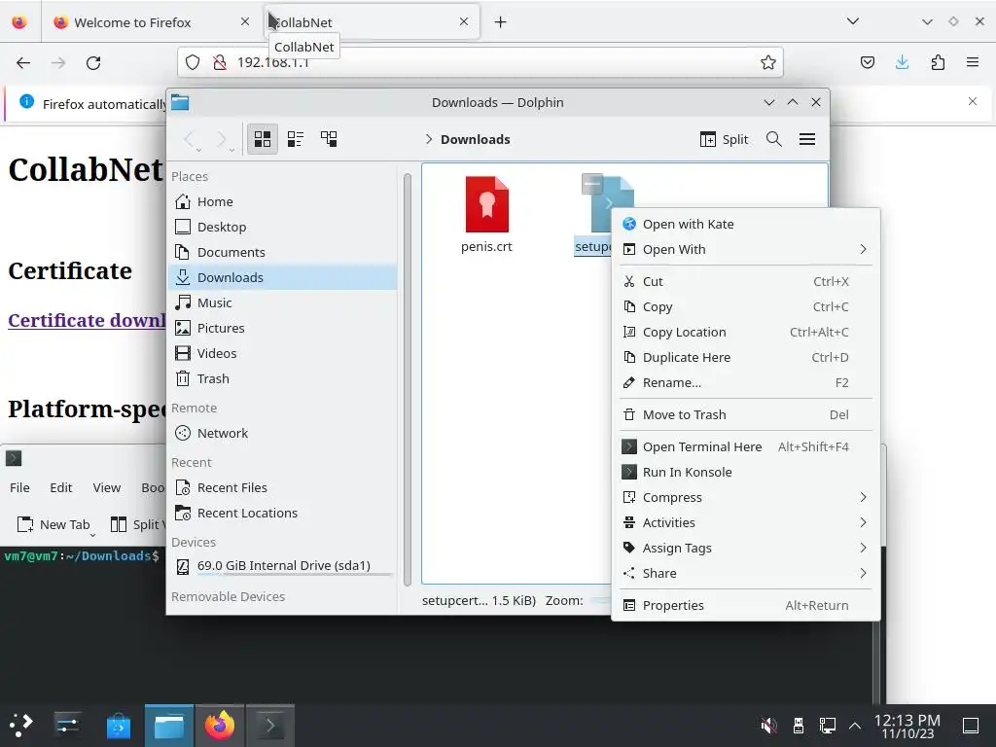Viewport: 996px width, 747px height.
Task: List all tabs dropdown in Firefox
Action: (853, 21)
